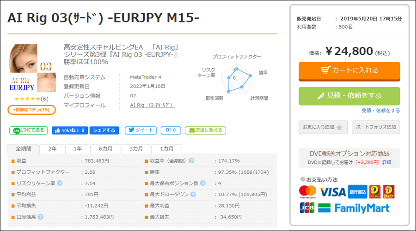
Task: Click the VISA payment logo
Action: [x=332, y=192]
